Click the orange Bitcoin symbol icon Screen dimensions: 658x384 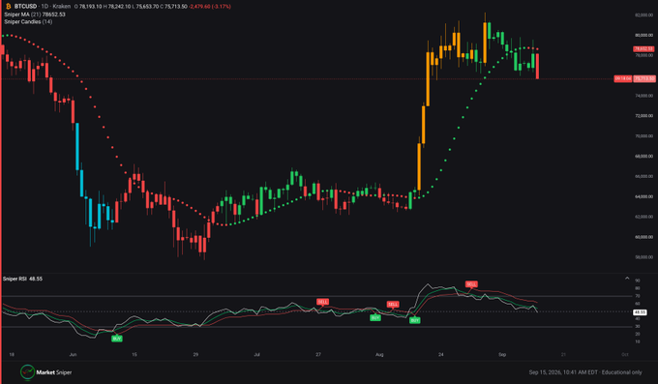(8, 7)
